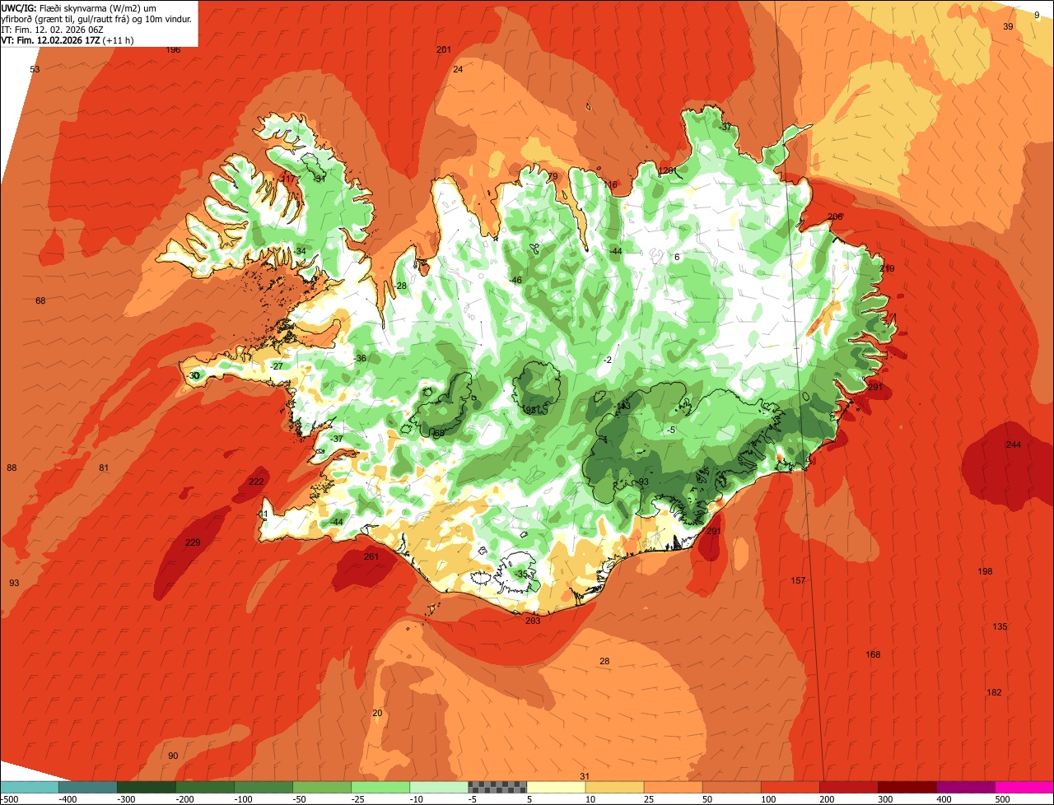Click the '126' value on the north coast
The image size is (1054, 805).
pos(667,170)
